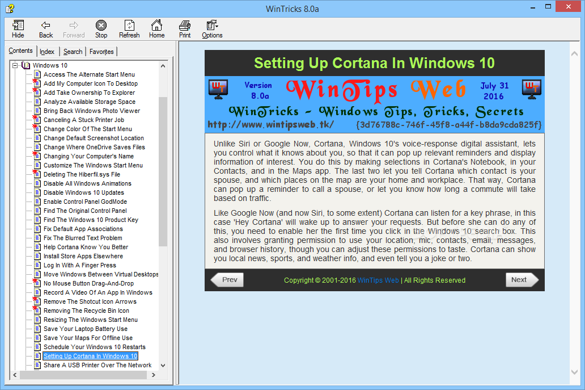Click the contents tree scroll-up arrow
This screenshot has width=585, height=390.
(x=163, y=66)
